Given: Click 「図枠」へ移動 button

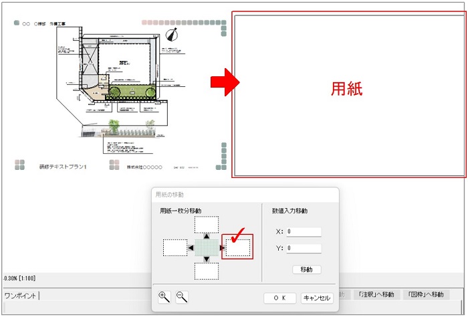Looking at the screenshot, I should pos(426,295).
